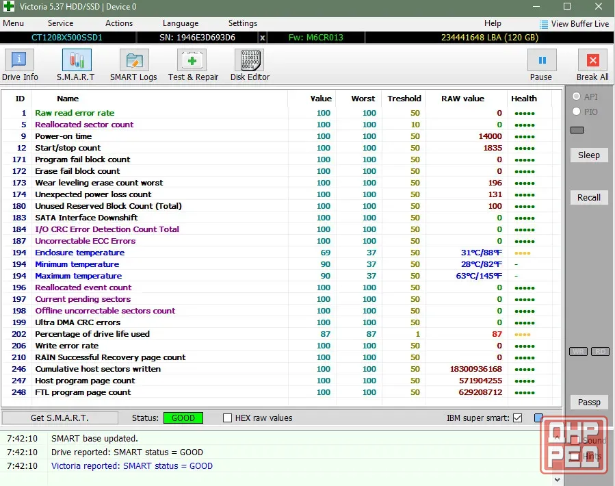Click the Unexpected power loss count row

pos(282,194)
